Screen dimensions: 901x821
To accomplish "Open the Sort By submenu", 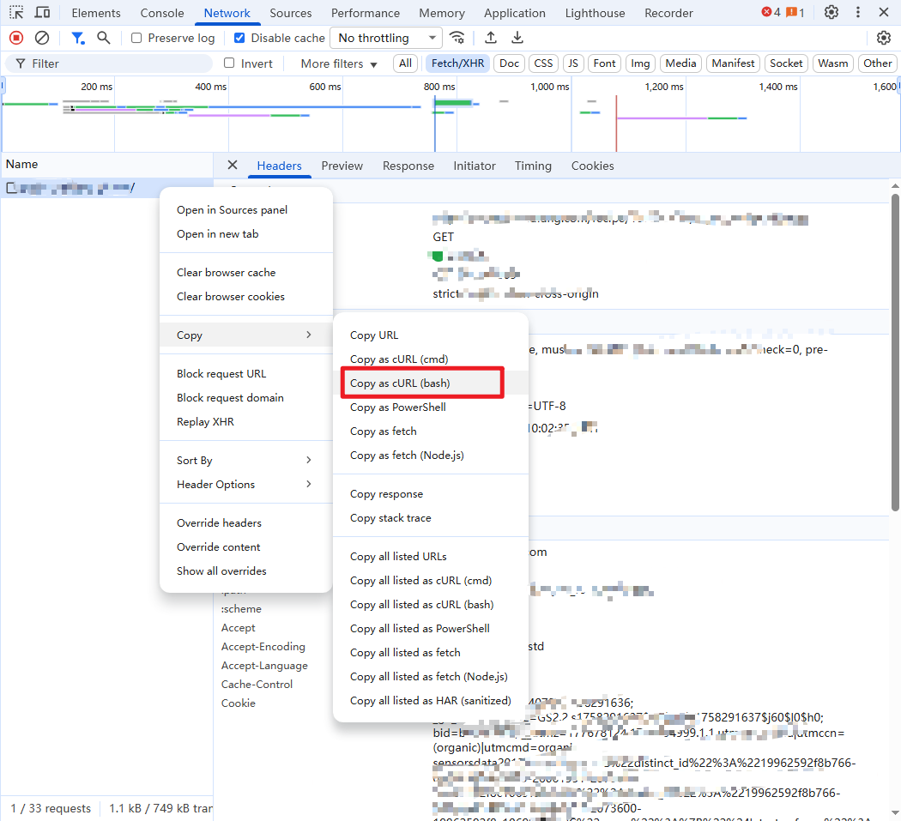I will (194, 460).
